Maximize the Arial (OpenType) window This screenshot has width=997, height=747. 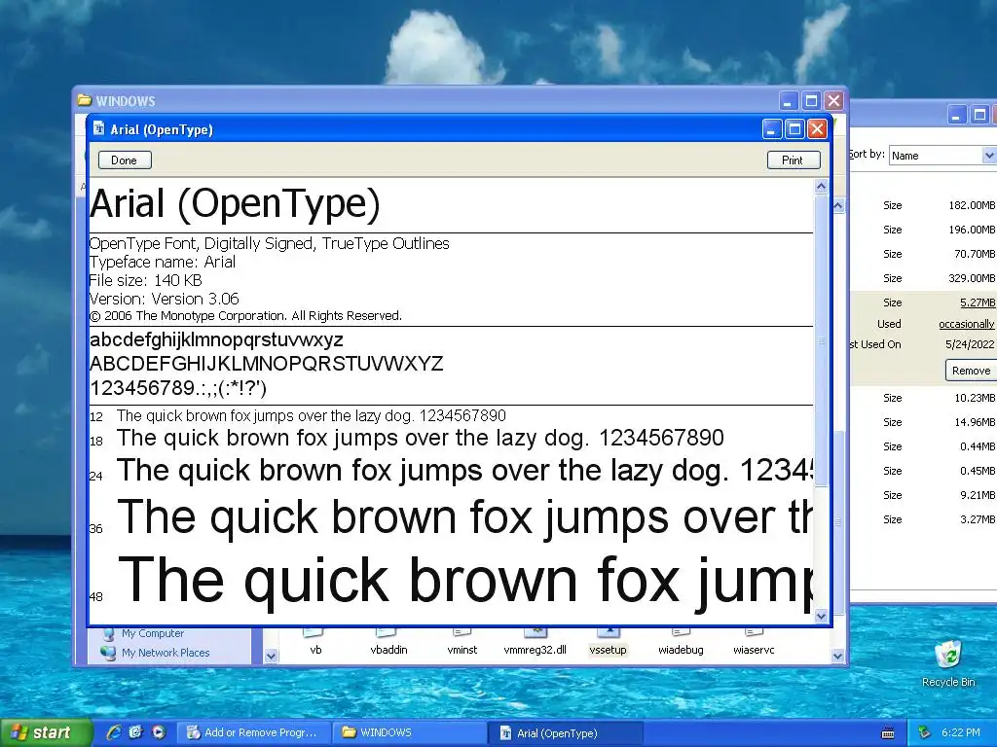click(x=794, y=129)
